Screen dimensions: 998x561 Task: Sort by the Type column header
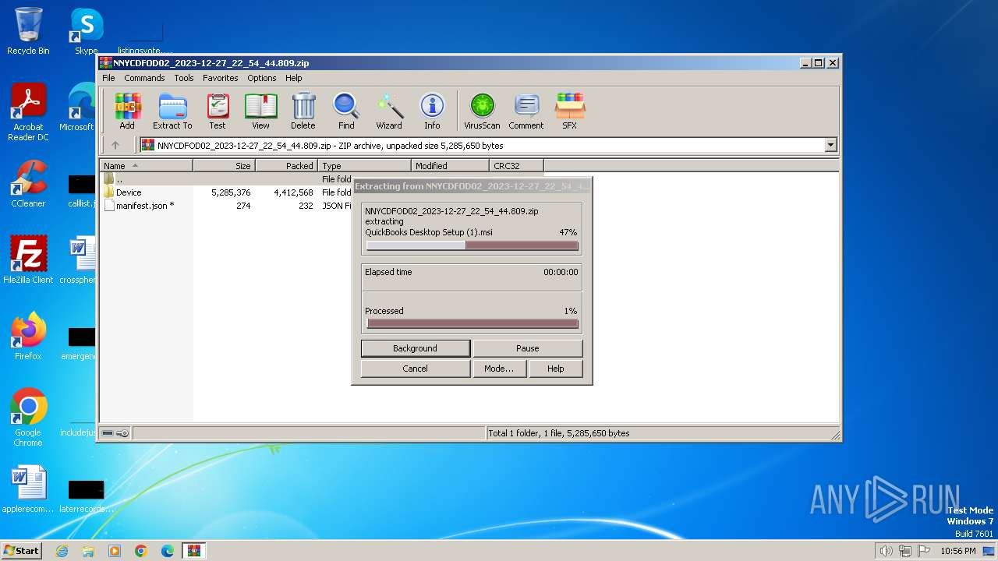(365, 166)
